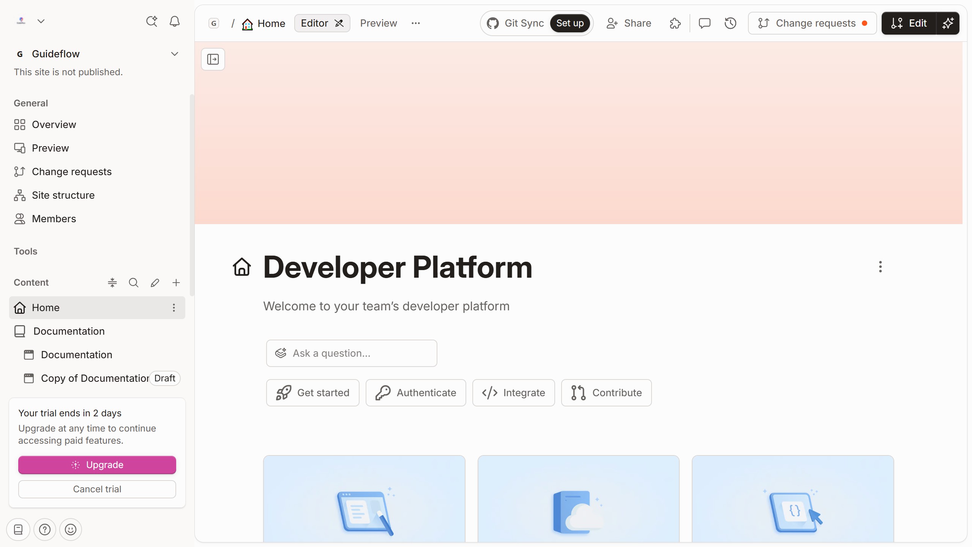Screen dimensions: 972x547
Task: Click the Draft badge
Action: [165, 378]
